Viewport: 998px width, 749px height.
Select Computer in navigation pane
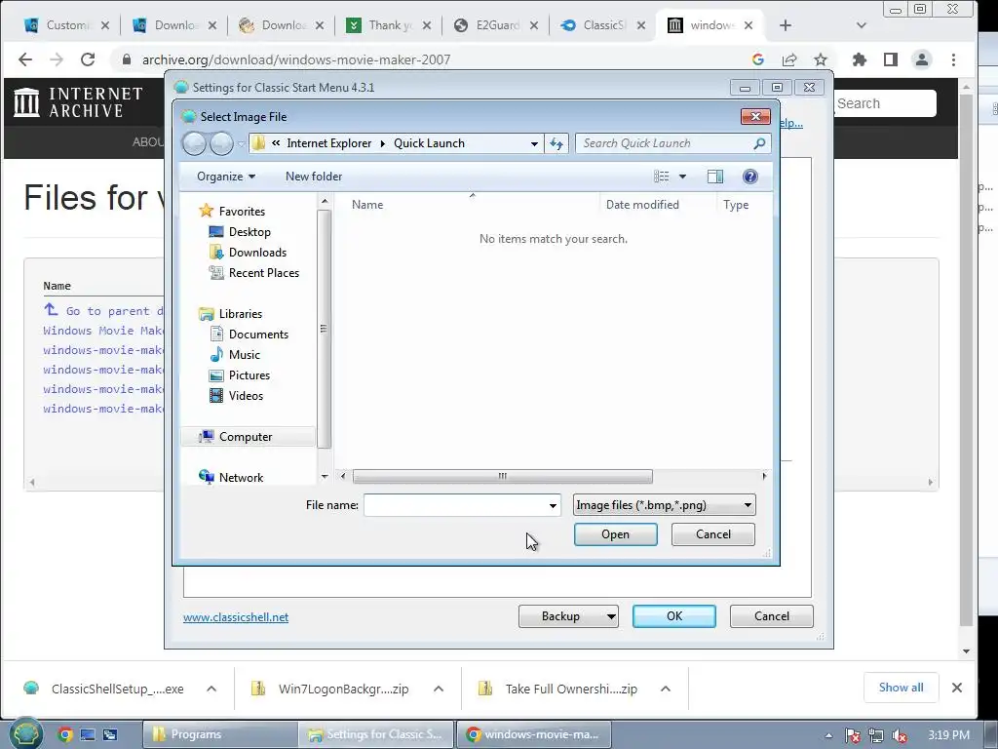coord(245,437)
